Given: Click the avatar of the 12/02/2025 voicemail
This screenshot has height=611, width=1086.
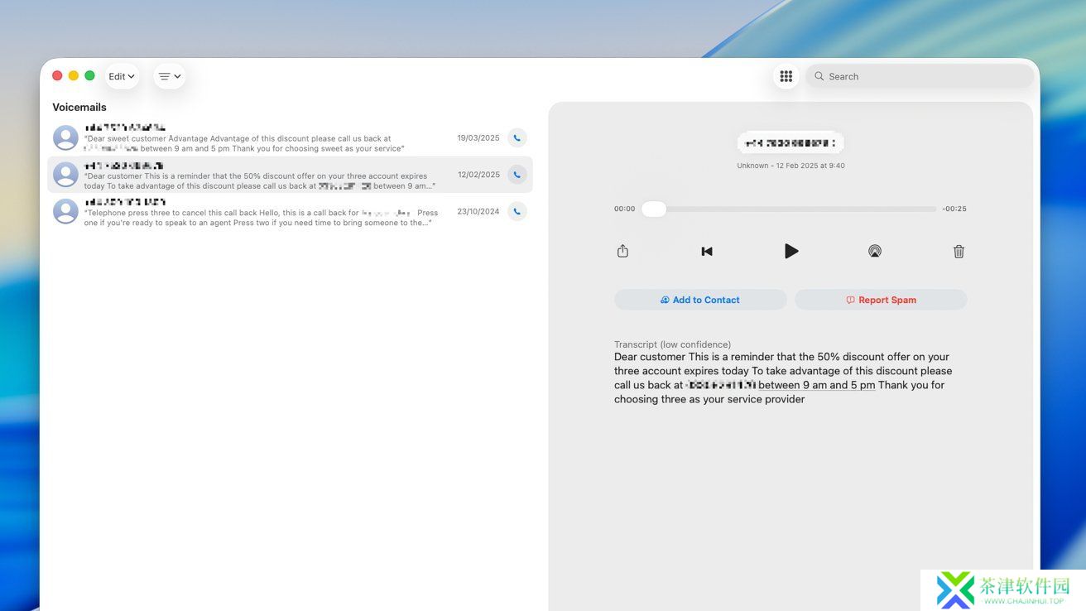Looking at the screenshot, I should 65,175.
